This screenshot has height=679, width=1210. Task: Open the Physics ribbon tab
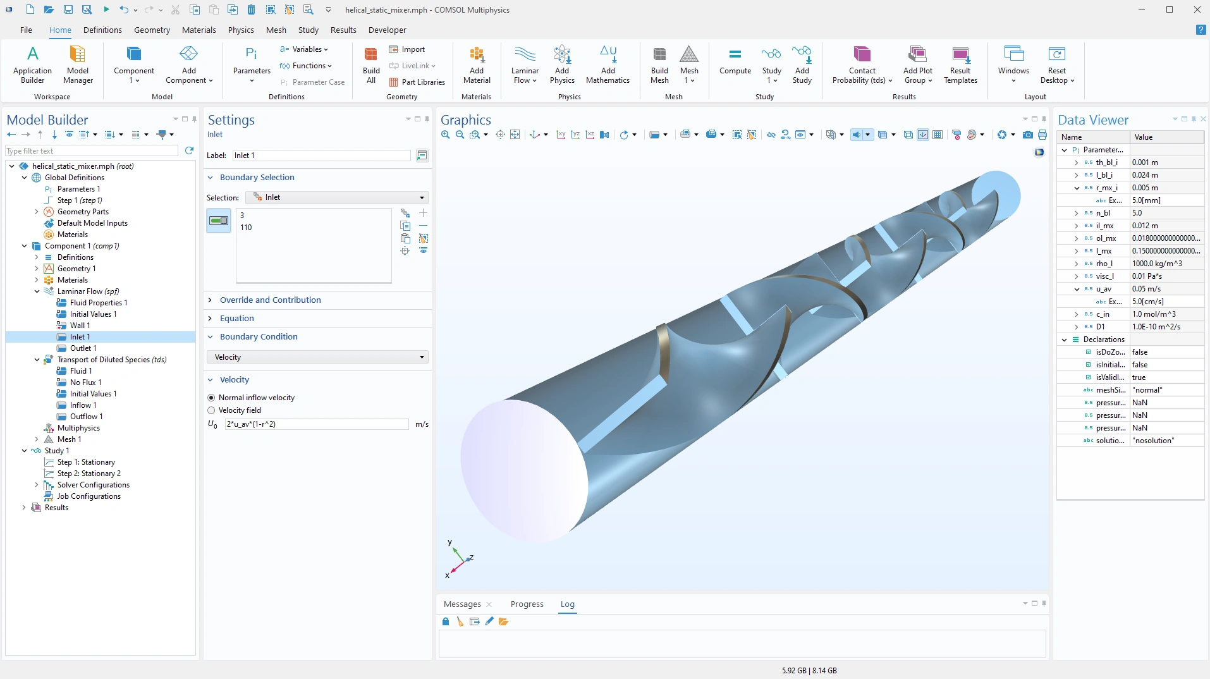241,30
